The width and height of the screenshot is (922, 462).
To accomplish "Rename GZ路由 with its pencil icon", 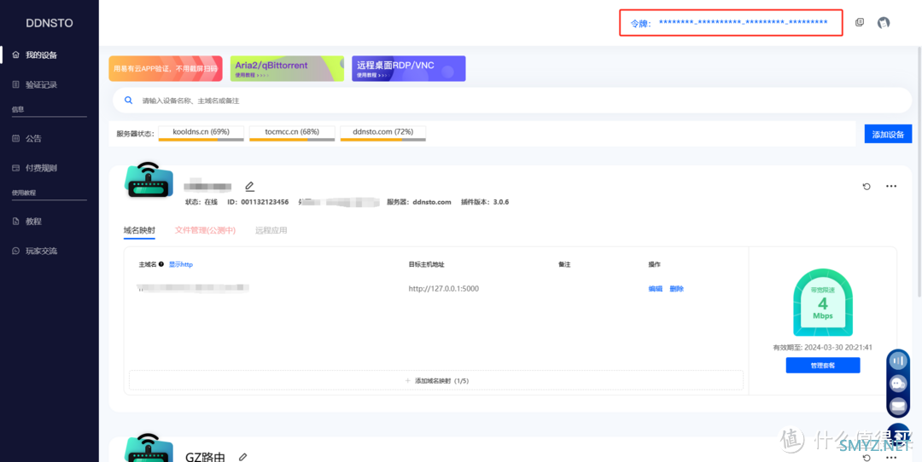I will [242, 457].
